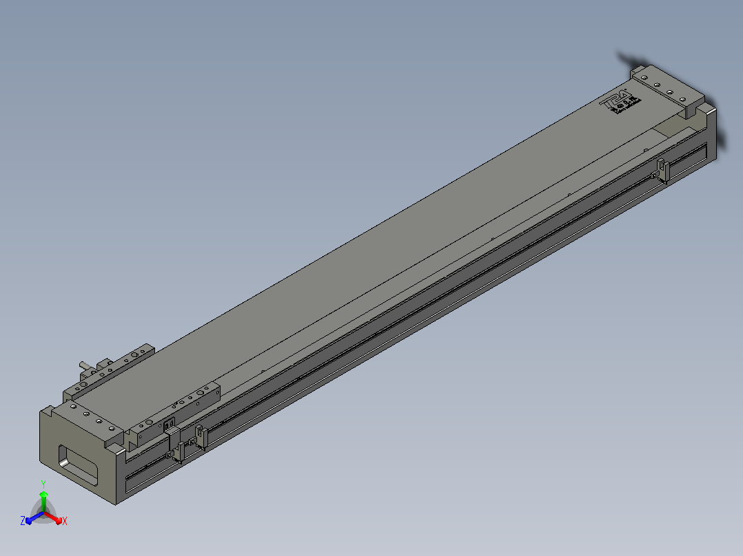Select the four-hole mounting block beside the TPA logo
This screenshot has height=556, width=743.
pyautogui.click(x=669, y=92)
